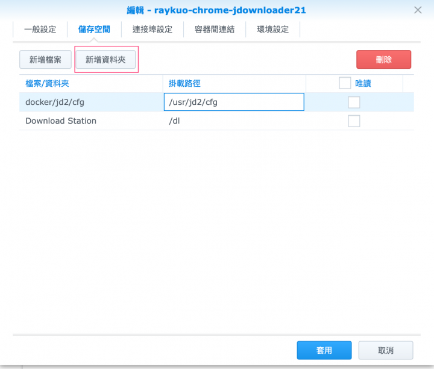Click the red 刪除 button
The image size is (434, 369).
[x=383, y=60]
